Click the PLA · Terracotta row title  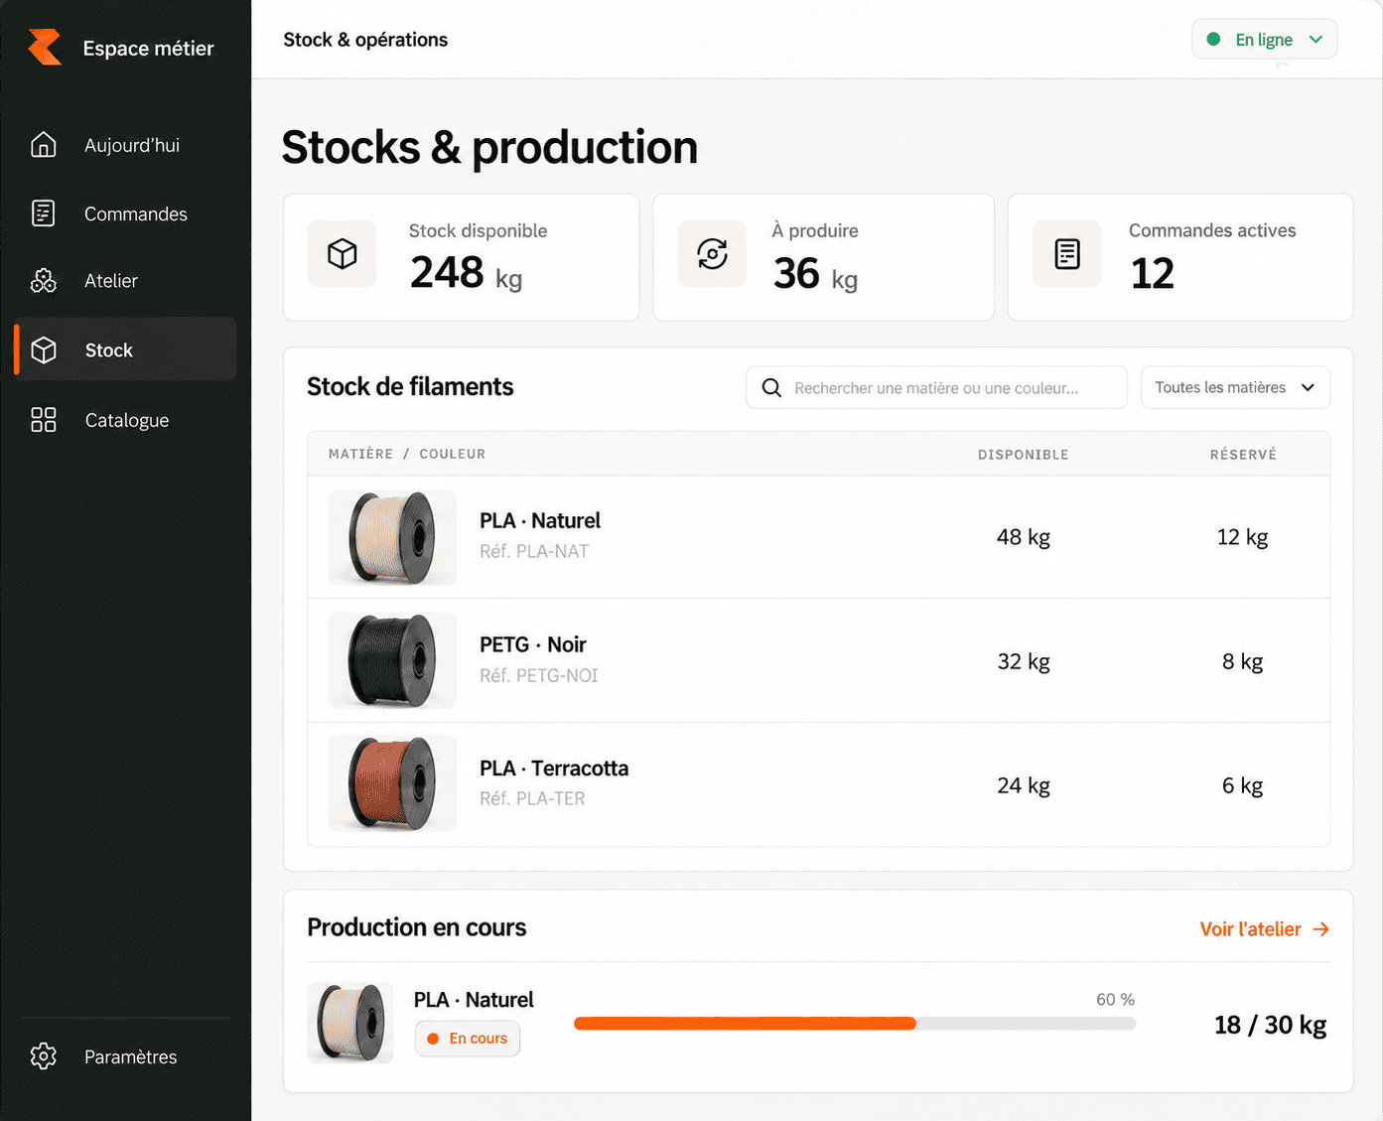tap(554, 769)
